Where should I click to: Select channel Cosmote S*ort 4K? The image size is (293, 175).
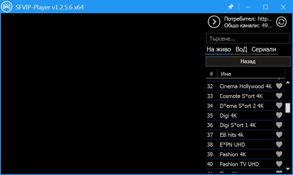pyautogui.click(x=246, y=96)
